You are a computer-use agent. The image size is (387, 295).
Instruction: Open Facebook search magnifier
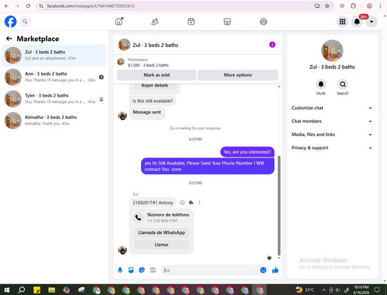(x=25, y=22)
